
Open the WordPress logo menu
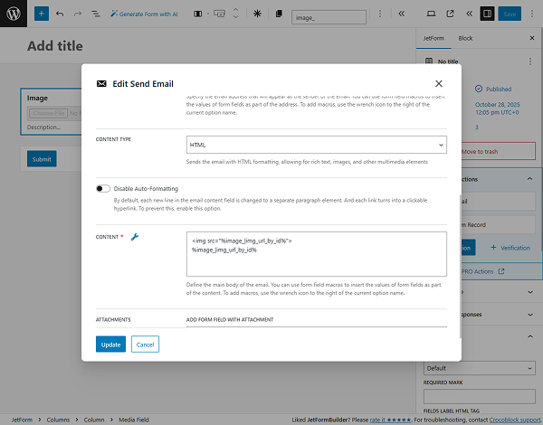tap(14, 14)
